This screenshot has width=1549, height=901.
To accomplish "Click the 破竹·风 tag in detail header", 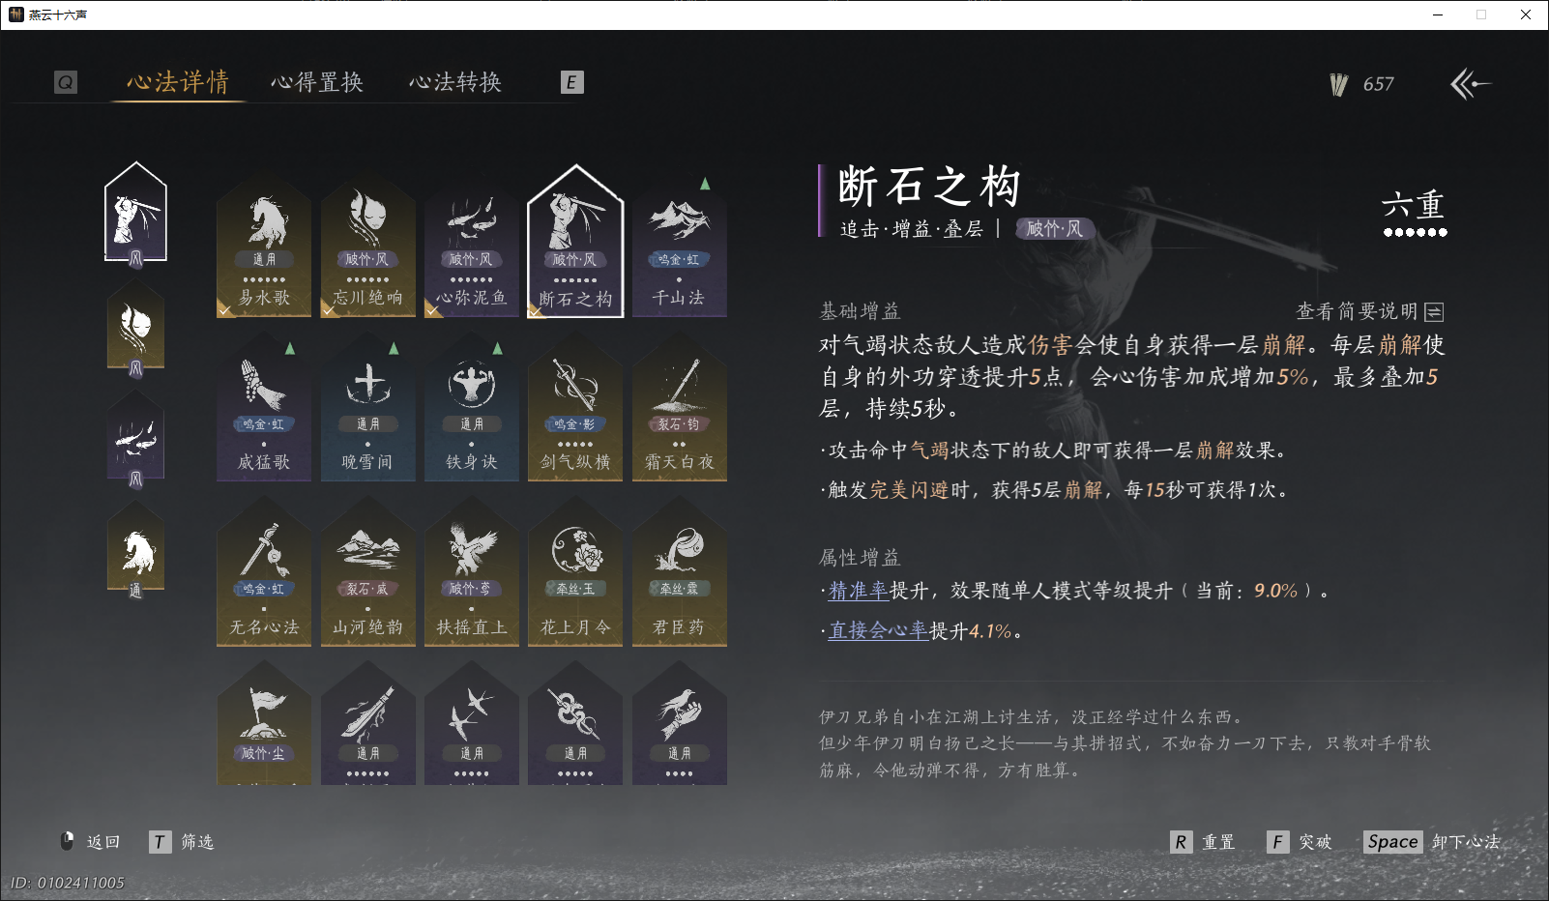I will coord(1055,229).
